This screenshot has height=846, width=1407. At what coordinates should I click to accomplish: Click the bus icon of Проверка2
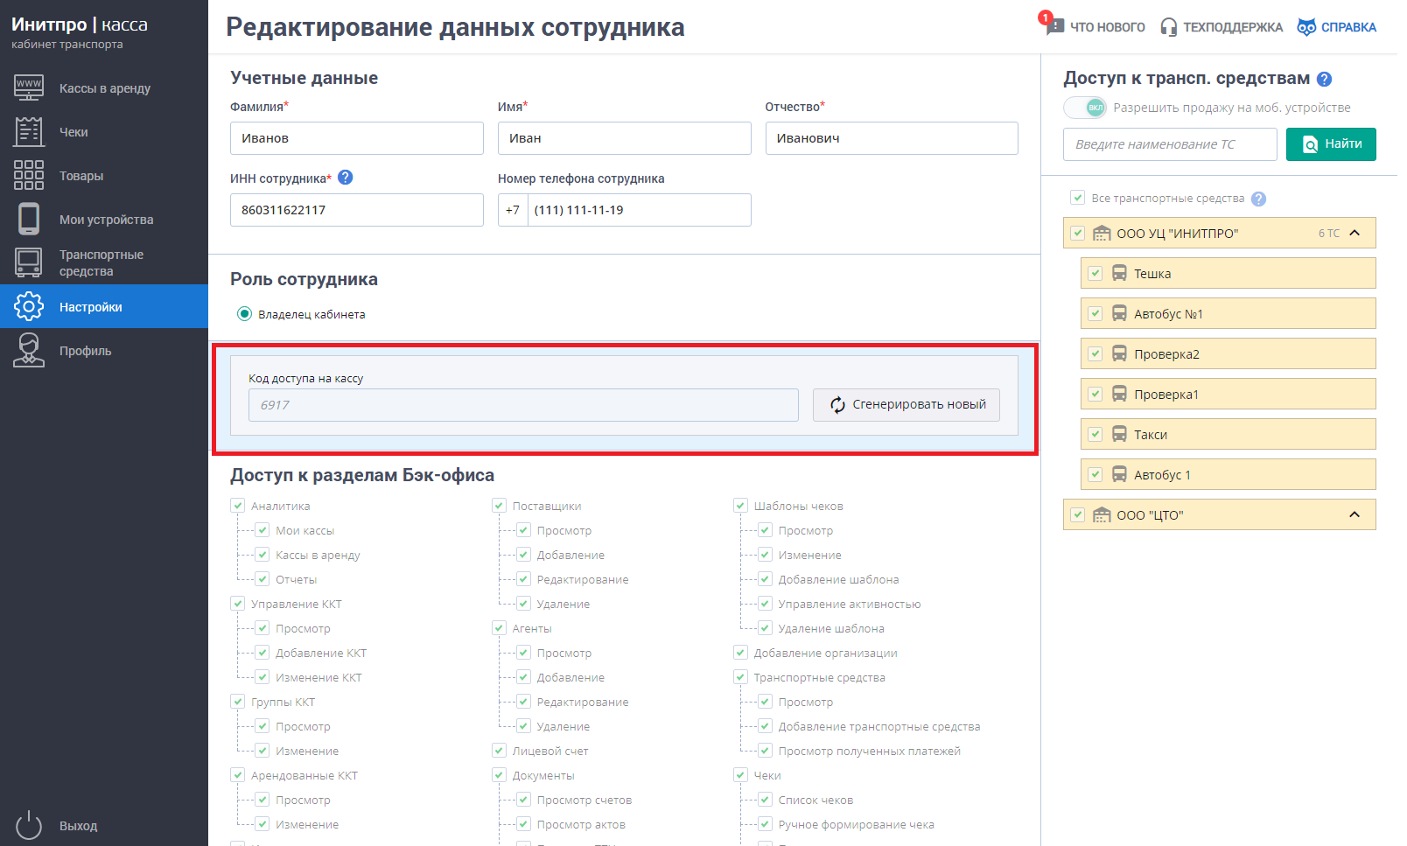pyautogui.click(x=1119, y=353)
